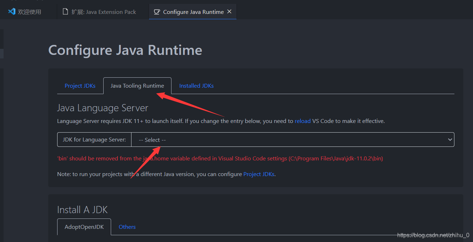Switch to the 欢迎使用 editor tab

(x=28, y=11)
